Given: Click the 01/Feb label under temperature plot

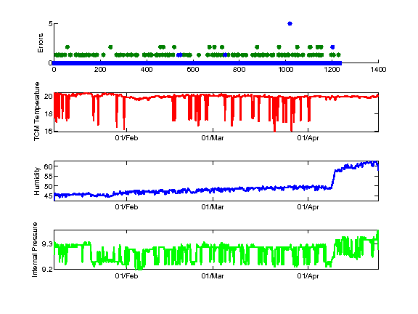Looking at the screenshot, I should tap(126, 138).
